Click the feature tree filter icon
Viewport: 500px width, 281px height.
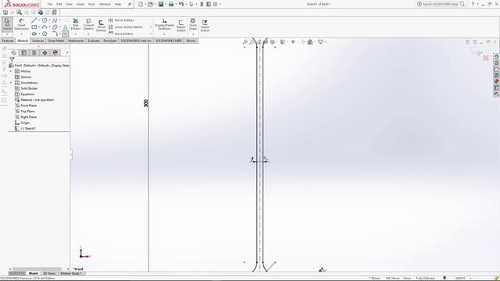(x=12, y=59)
